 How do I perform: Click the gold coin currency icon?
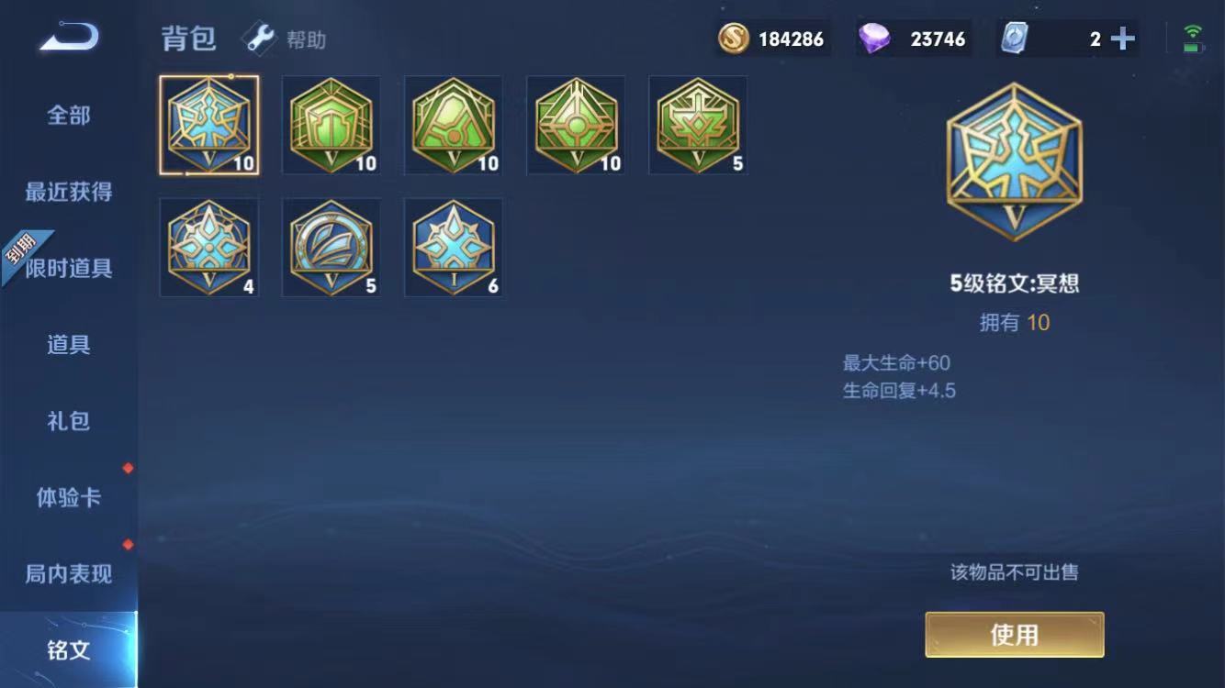pos(734,39)
